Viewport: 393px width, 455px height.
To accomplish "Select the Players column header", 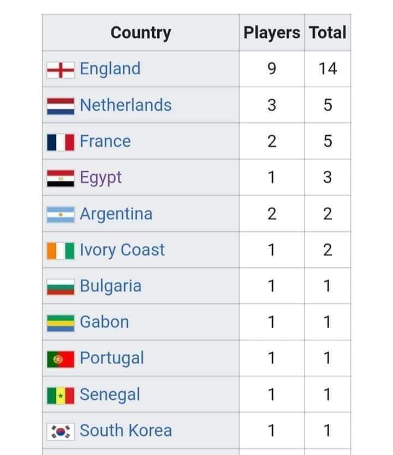I will pos(272,33).
